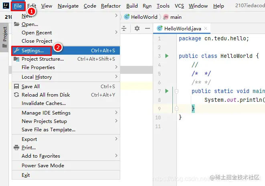Click the /** */ comment on line 6
Image resolution: width=265 pixels, height=186 pixels.
coord(201,82)
